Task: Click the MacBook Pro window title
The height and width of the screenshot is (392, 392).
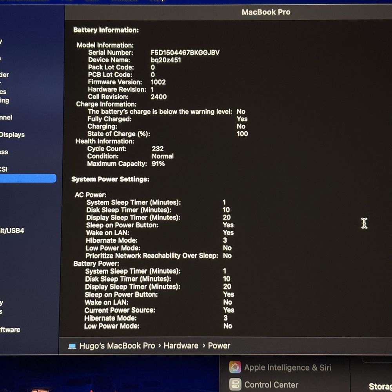Action: pos(266,12)
